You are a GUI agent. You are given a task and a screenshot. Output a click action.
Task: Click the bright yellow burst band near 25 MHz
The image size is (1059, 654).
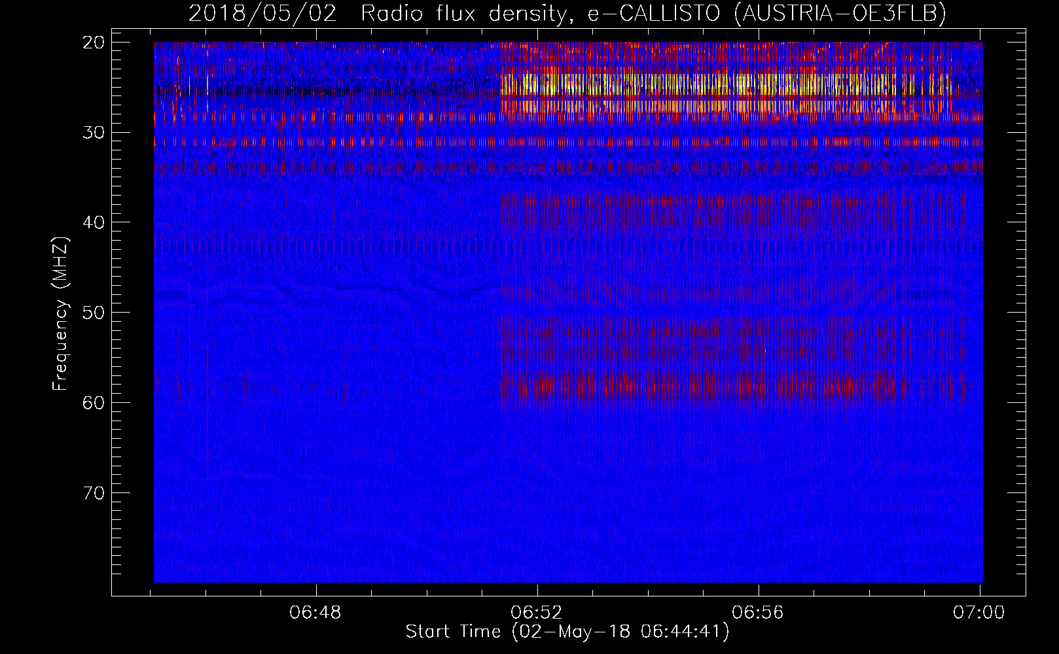click(x=727, y=85)
